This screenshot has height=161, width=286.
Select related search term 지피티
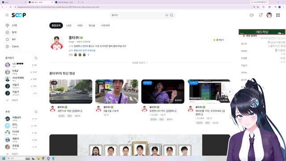(244, 51)
